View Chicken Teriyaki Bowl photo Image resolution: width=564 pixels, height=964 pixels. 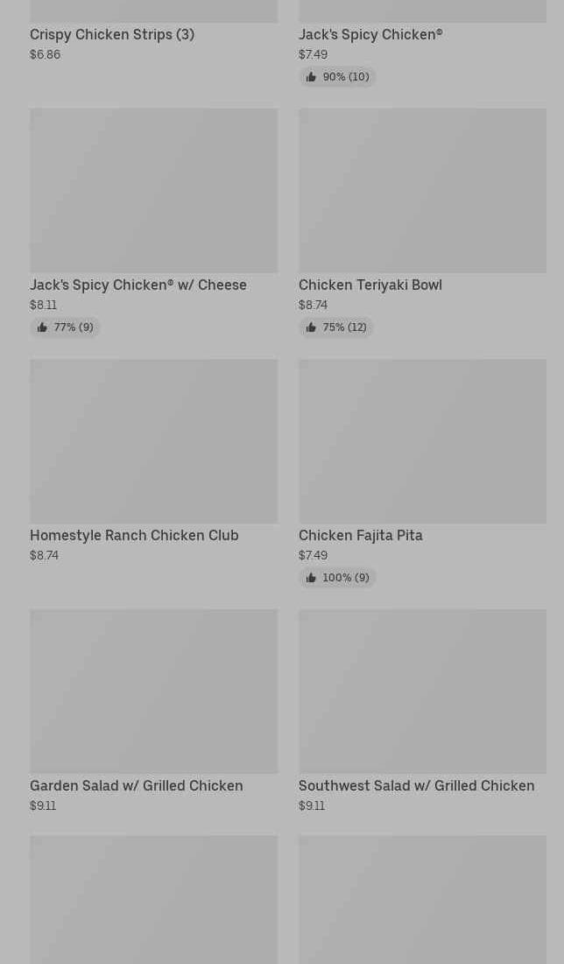click(422, 190)
